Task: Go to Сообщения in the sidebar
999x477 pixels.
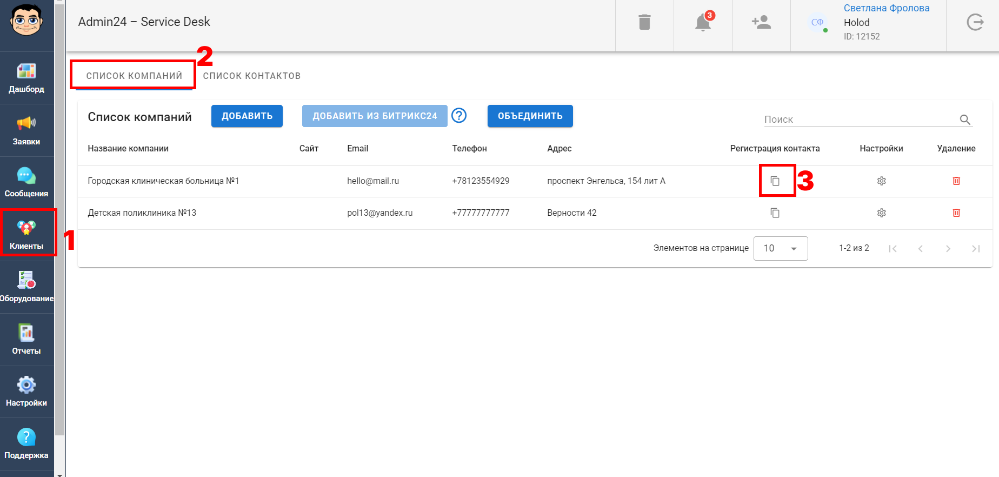Action: (x=26, y=183)
